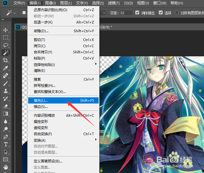
Task: Choose Stroke (描边) from Edit menu
Action: [x=63, y=107]
